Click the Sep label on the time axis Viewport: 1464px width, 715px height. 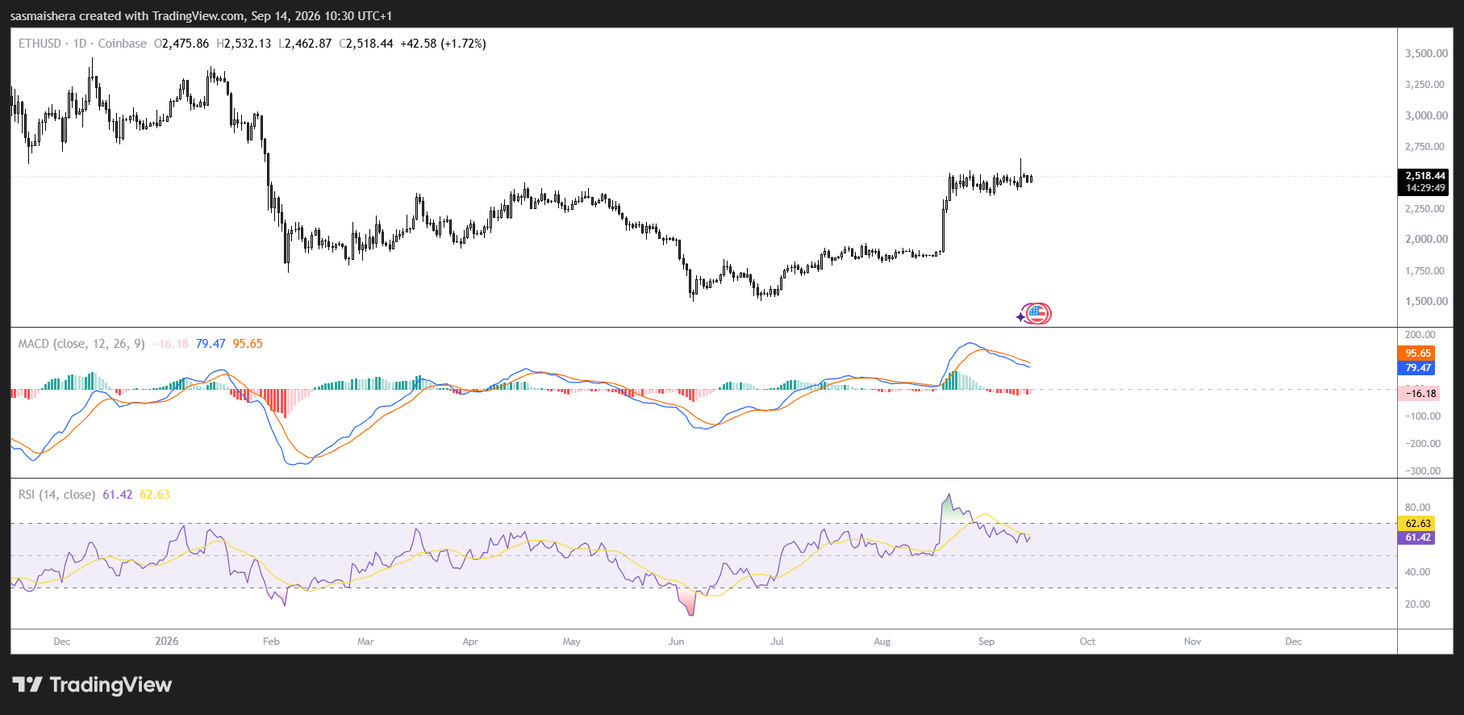986,642
